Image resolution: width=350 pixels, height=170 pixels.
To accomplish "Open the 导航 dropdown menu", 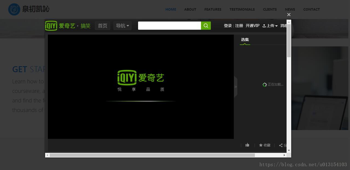I will (x=122, y=26).
